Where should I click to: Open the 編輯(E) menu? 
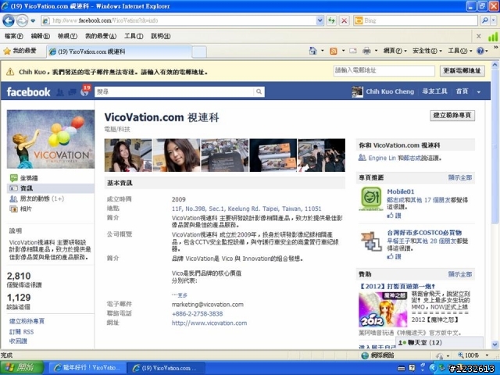coord(40,36)
